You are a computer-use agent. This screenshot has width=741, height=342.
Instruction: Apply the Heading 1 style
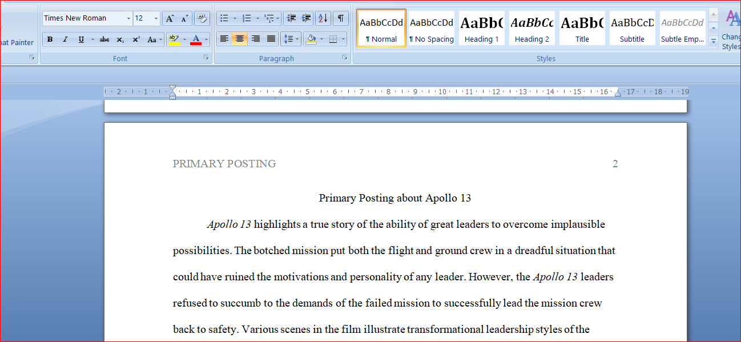[x=482, y=28]
